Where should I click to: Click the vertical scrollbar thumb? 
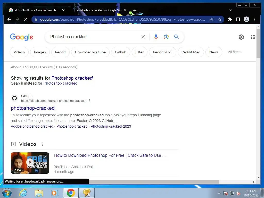pyautogui.click(x=258, y=43)
